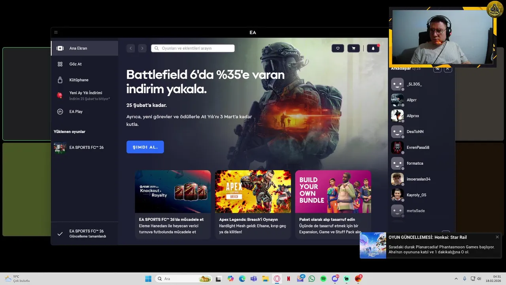Navigate back with the left arrow

point(131,48)
